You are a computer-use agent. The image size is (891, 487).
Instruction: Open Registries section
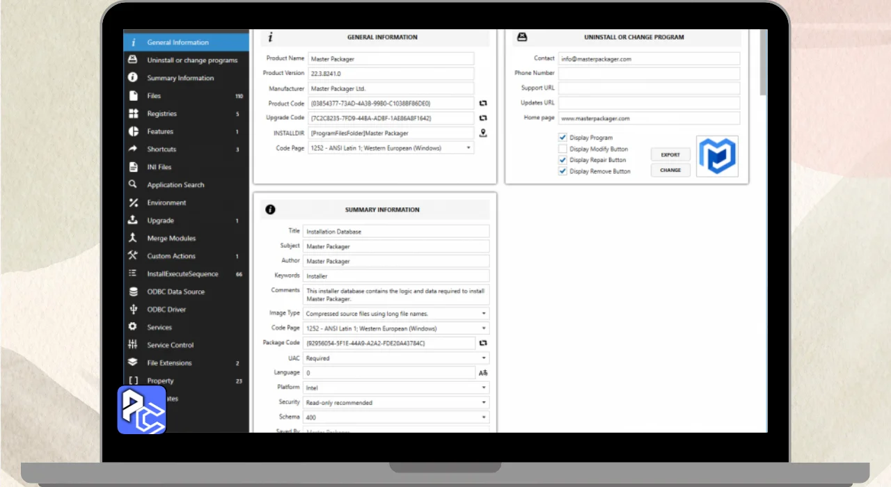pyautogui.click(x=186, y=113)
